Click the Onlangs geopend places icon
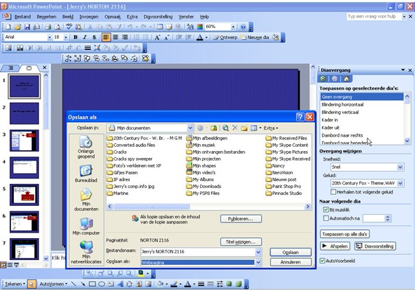Screen dimensions: 415x291 (86, 148)
